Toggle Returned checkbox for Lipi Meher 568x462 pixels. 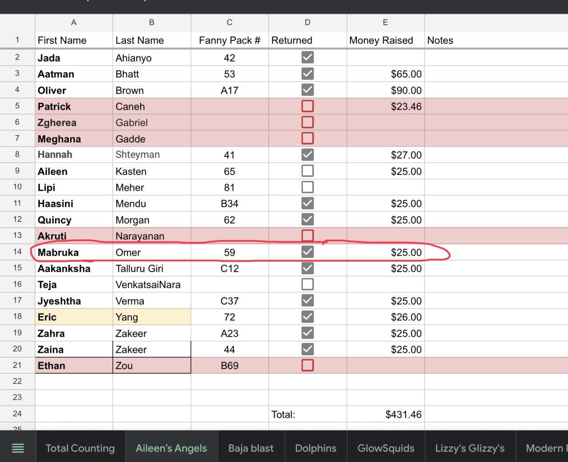point(308,187)
